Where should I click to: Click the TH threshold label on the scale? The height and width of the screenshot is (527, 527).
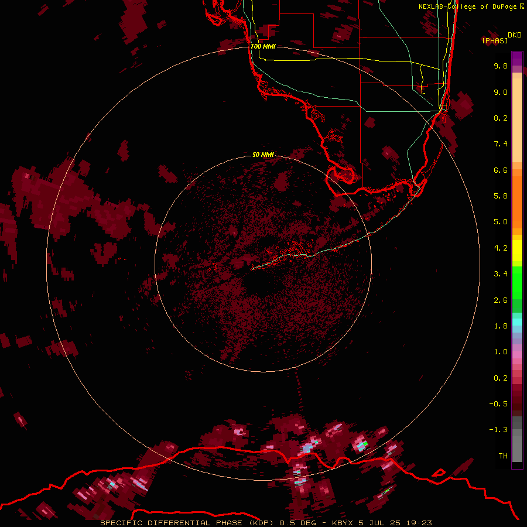coord(503,456)
